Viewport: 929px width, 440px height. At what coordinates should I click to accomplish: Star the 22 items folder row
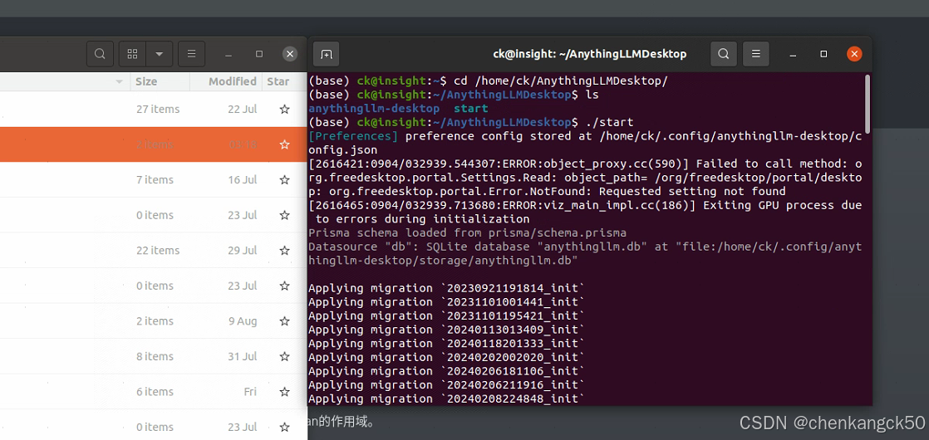click(284, 251)
